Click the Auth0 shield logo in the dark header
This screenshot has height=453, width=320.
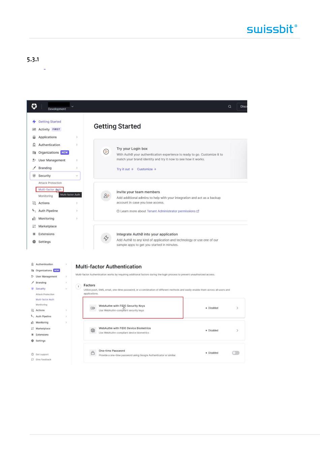point(34,107)
